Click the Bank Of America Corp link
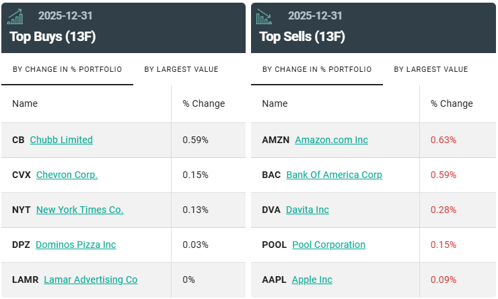This screenshot has height=299, width=498. coord(334,175)
